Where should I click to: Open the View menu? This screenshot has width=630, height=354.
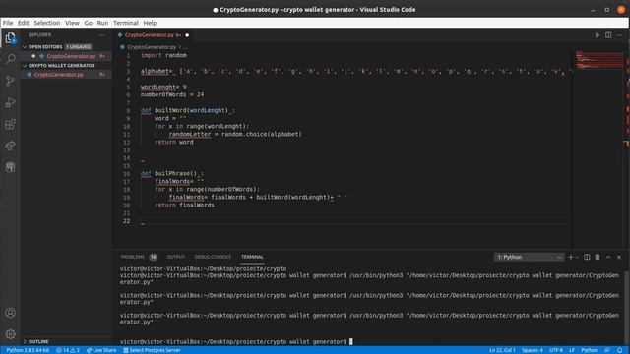[x=72, y=23]
